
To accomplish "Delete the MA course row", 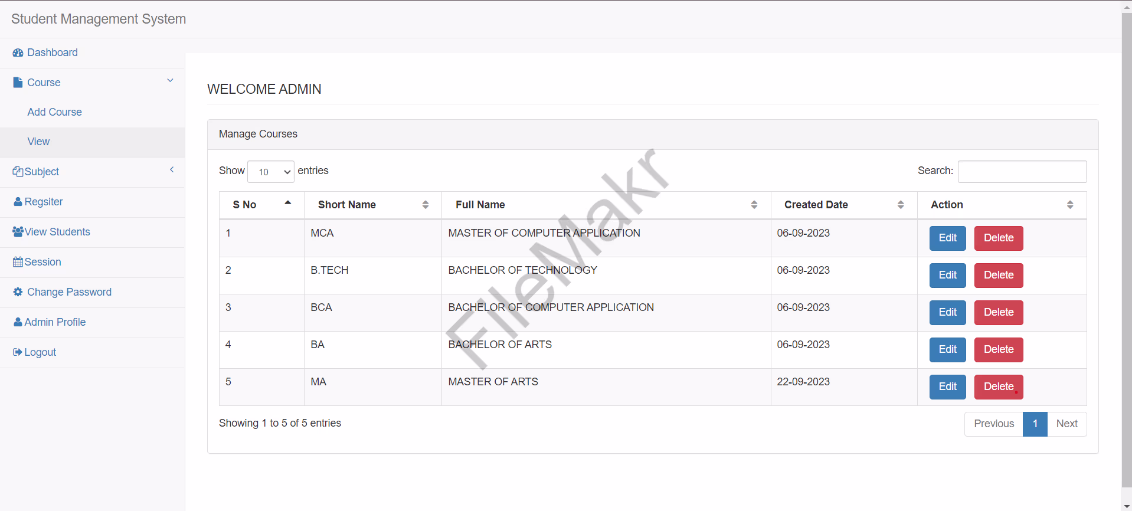I will pos(999,387).
